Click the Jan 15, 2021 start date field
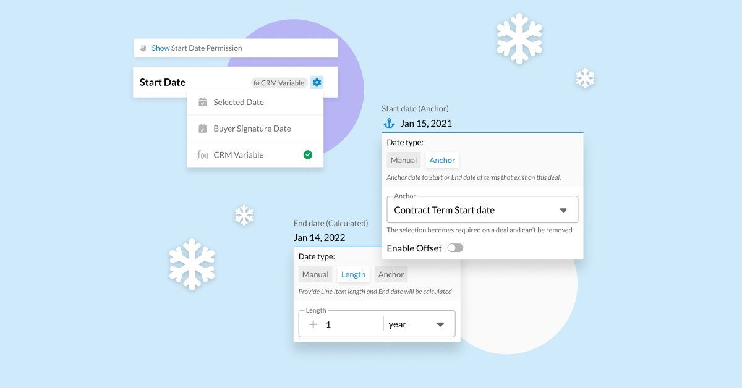This screenshot has width=742, height=388. click(x=482, y=123)
